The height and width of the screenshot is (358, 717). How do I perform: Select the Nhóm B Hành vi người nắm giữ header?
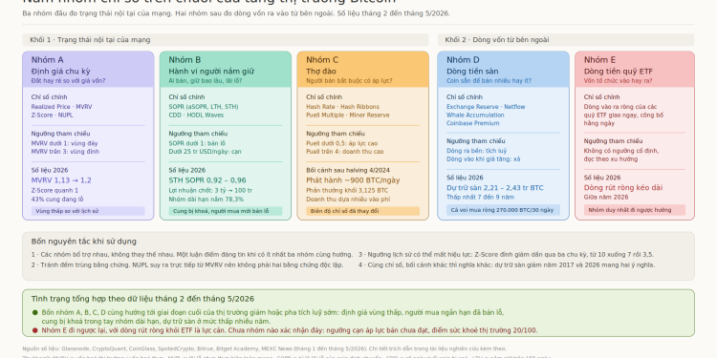pyautogui.click(x=226, y=70)
